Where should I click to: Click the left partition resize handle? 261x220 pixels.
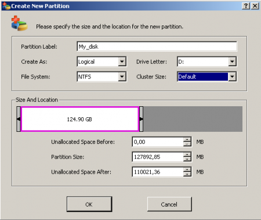19,119
